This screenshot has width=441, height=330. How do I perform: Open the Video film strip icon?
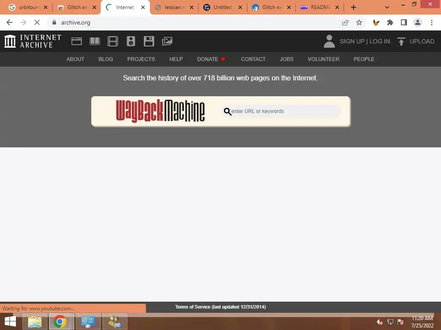click(113, 41)
